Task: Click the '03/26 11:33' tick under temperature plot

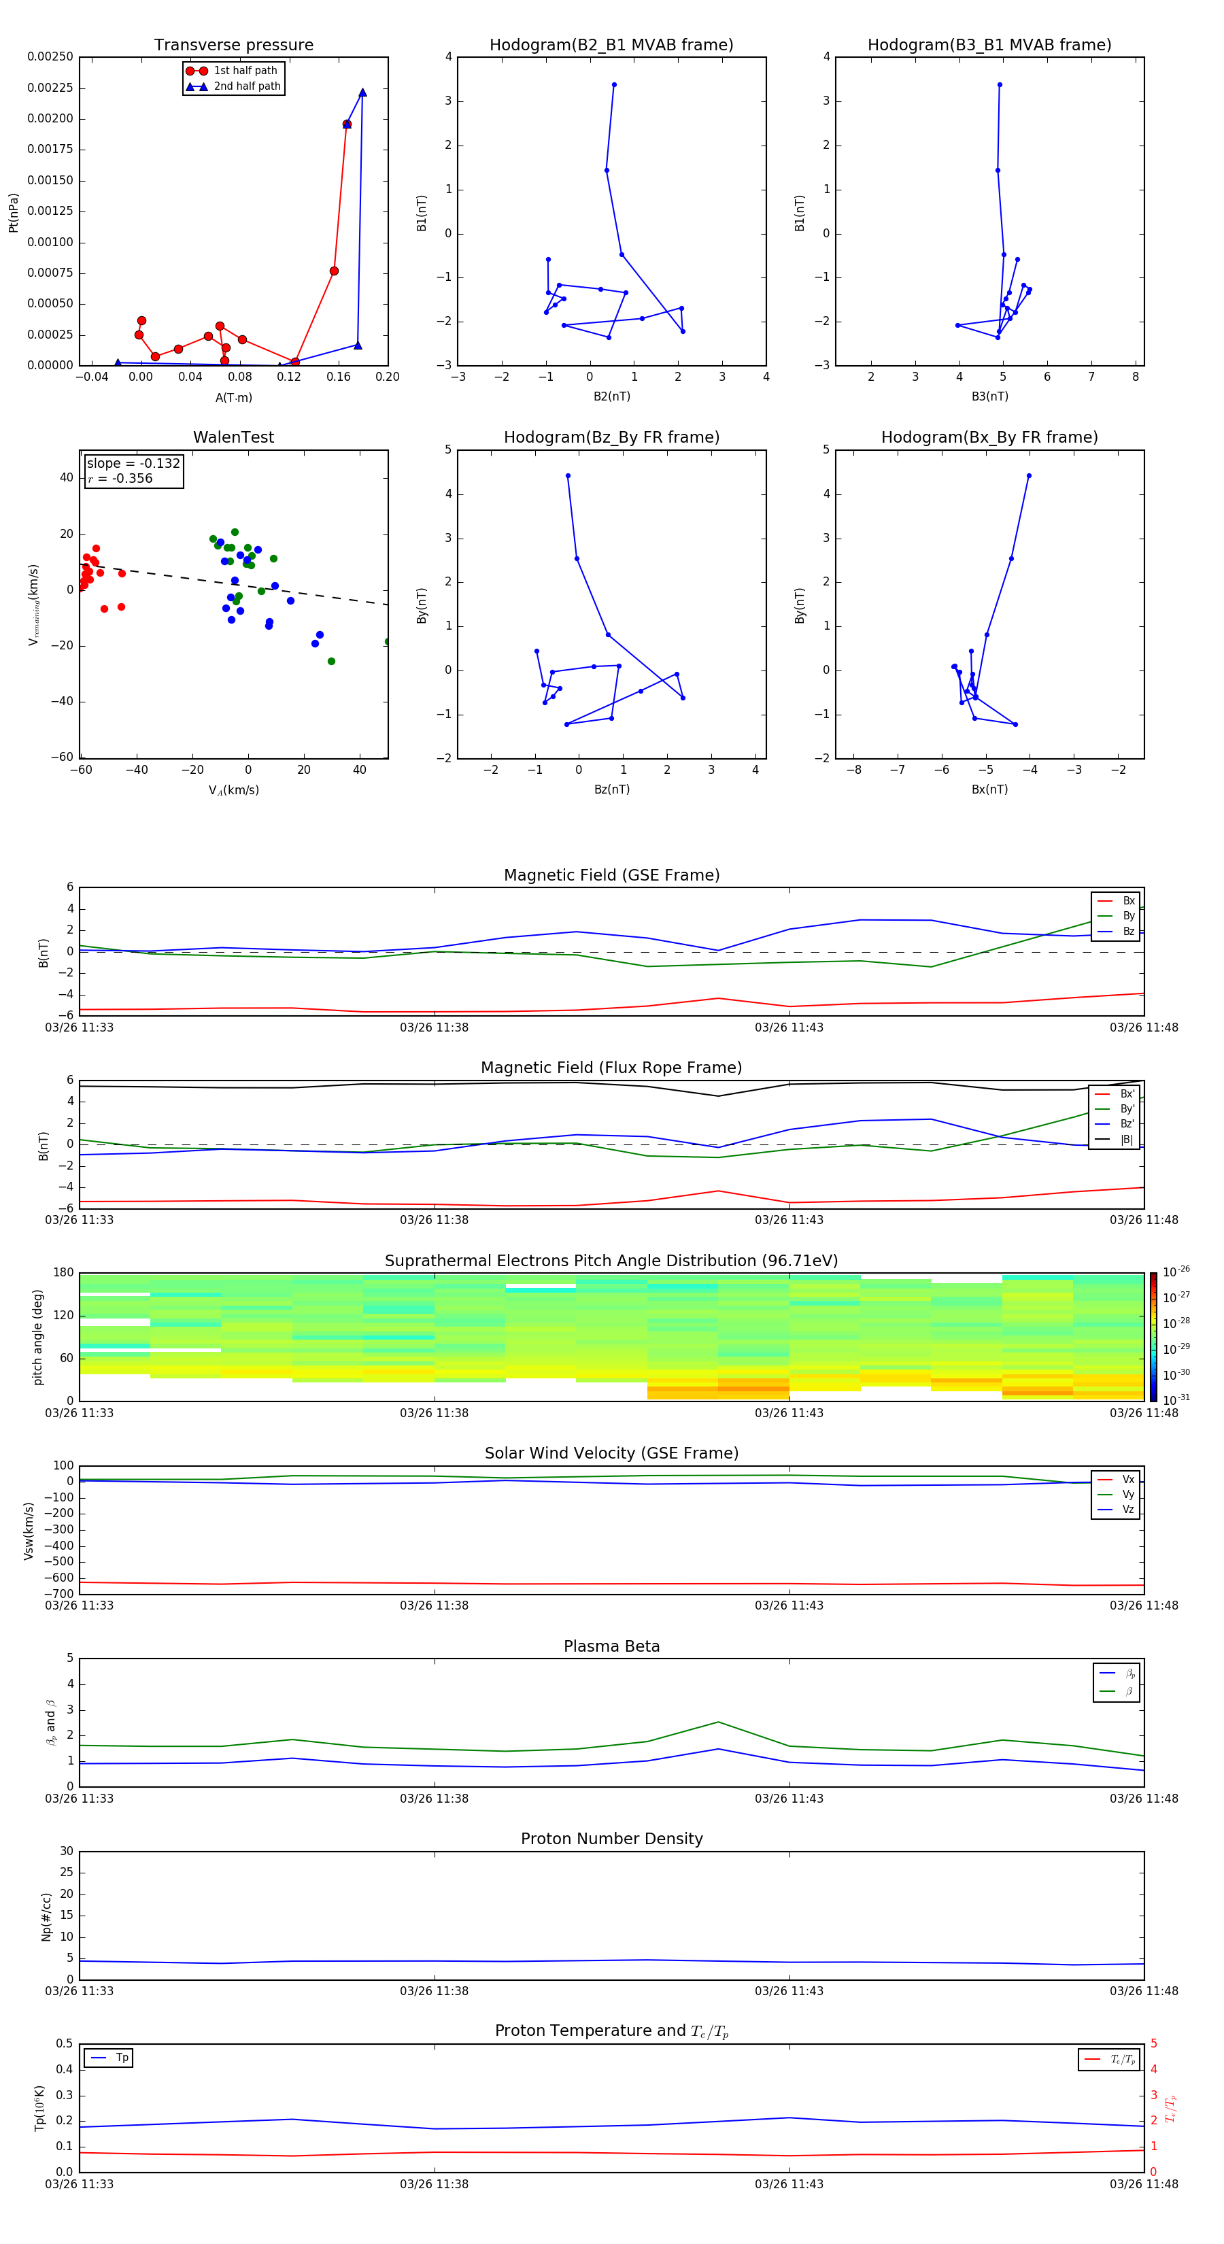Action: 80,2184
